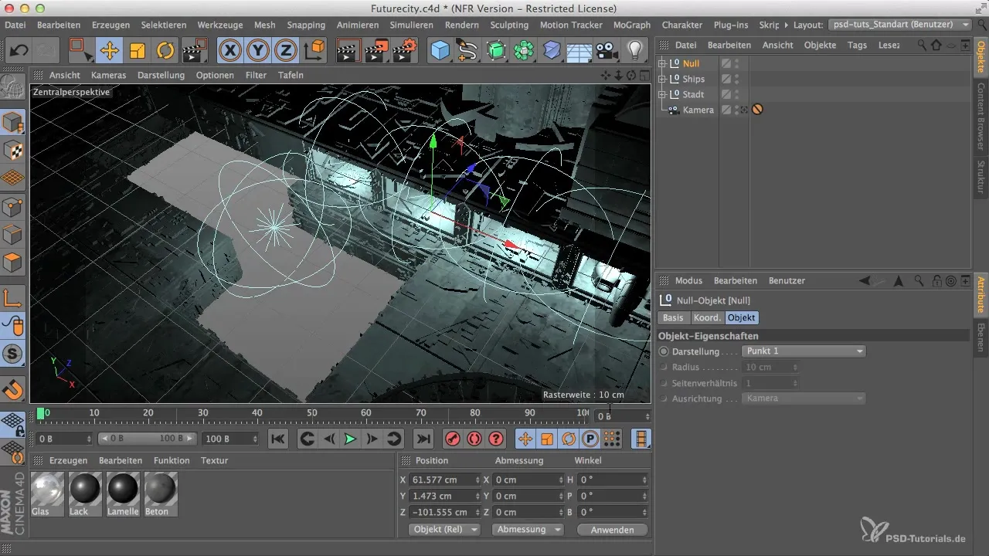This screenshot has width=989, height=556.
Task: Add a light object
Action: tap(635, 51)
